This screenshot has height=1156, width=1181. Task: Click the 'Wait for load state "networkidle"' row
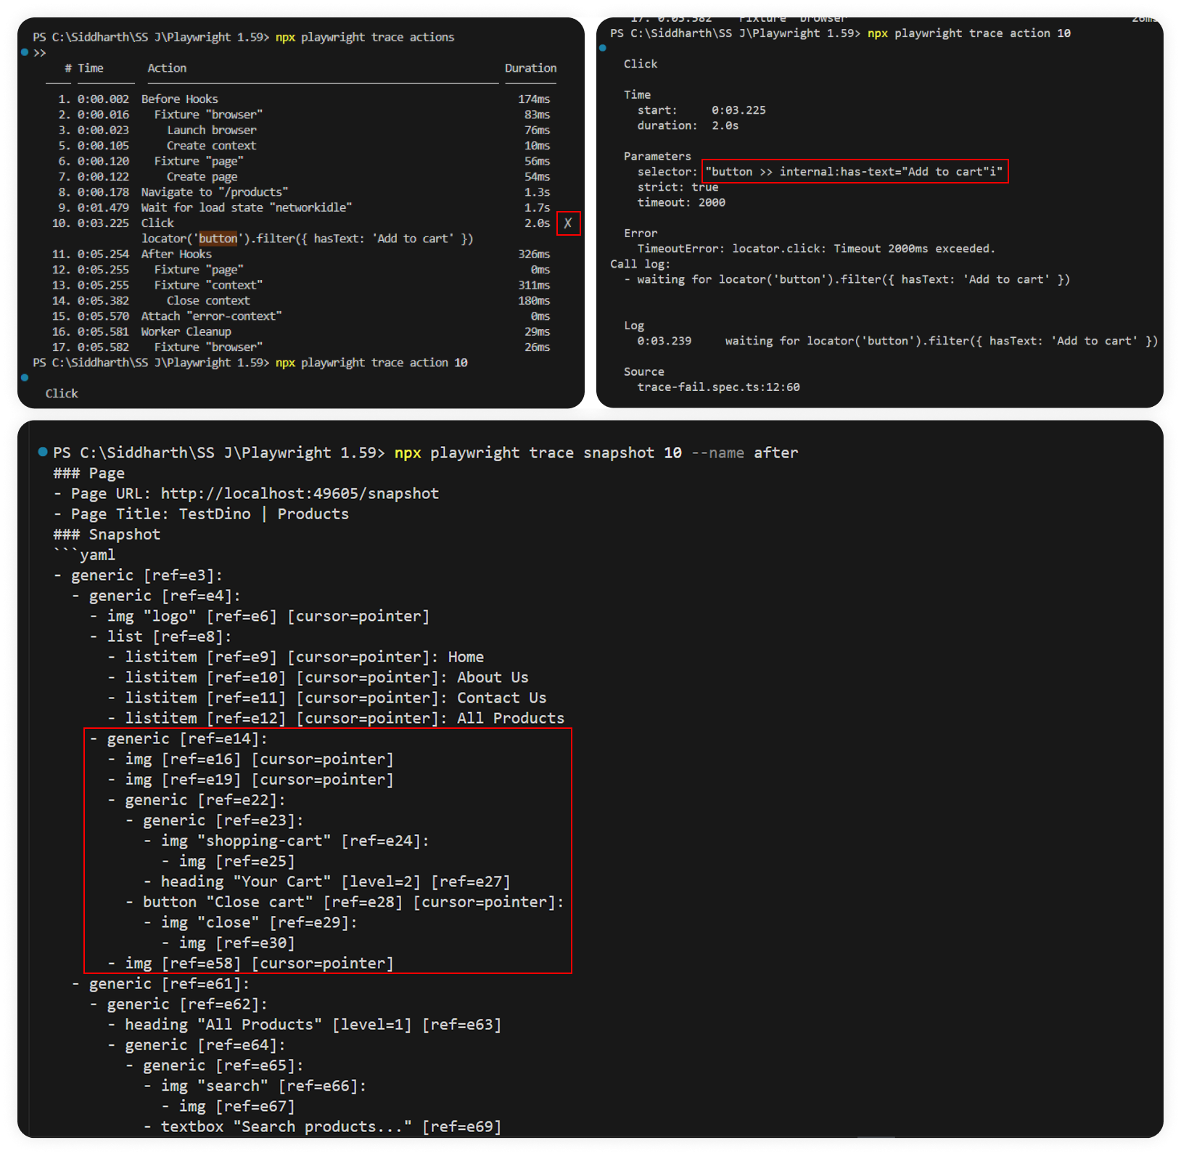(246, 207)
